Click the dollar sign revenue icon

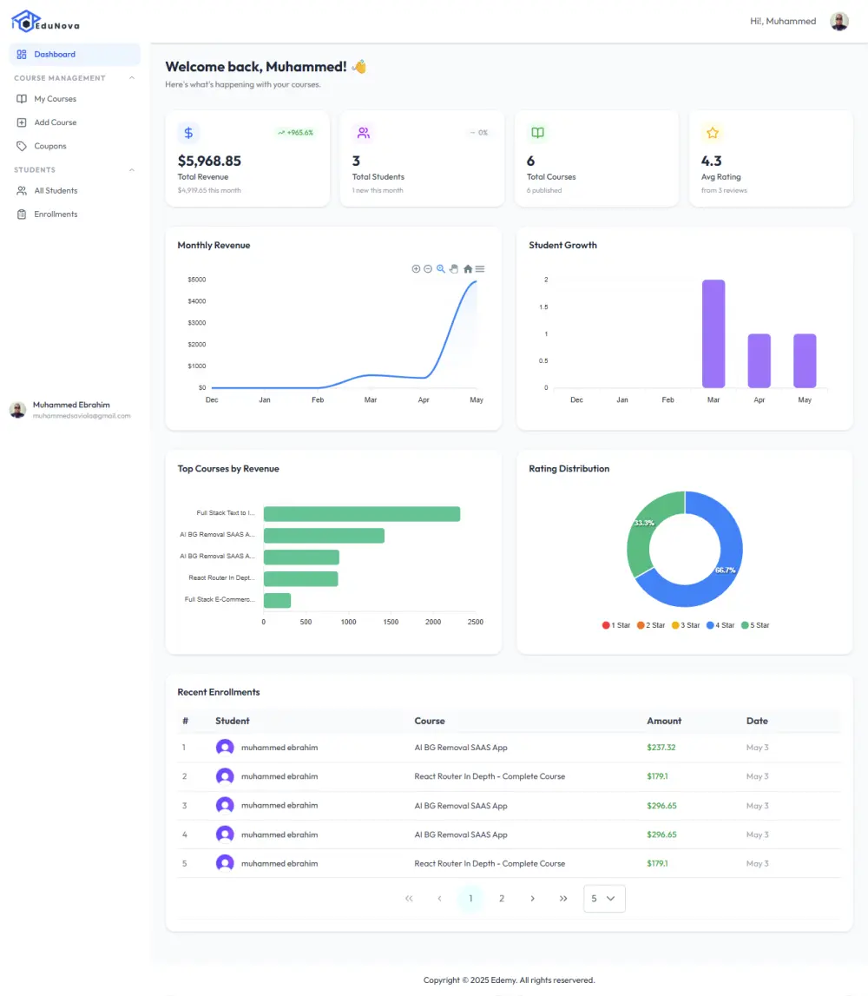(x=188, y=133)
